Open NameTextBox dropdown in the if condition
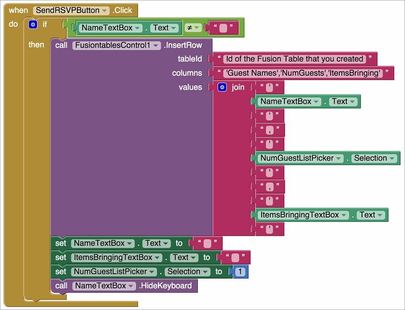This screenshot has width=405, height=310. pos(142,28)
